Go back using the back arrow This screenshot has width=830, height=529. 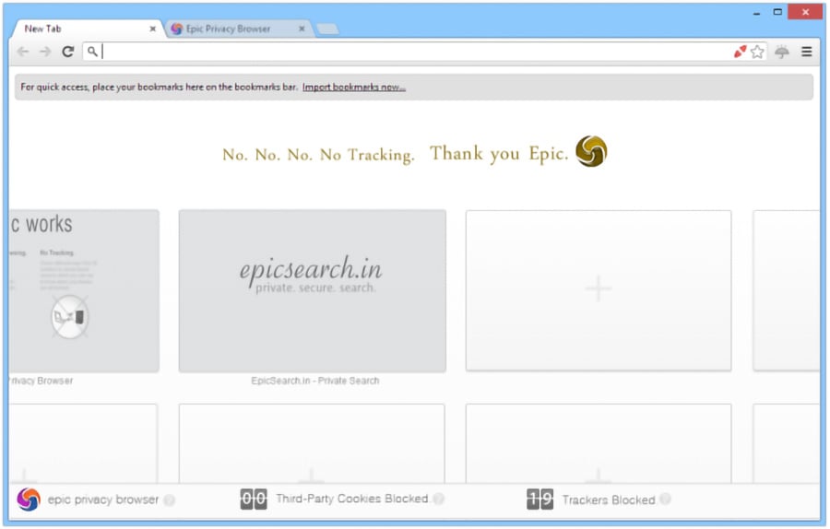coord(23,52)
